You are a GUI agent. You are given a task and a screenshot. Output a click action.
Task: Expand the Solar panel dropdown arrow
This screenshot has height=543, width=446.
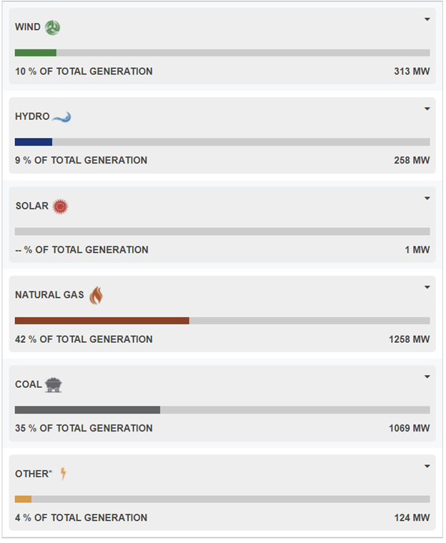(x=427, y=198)
